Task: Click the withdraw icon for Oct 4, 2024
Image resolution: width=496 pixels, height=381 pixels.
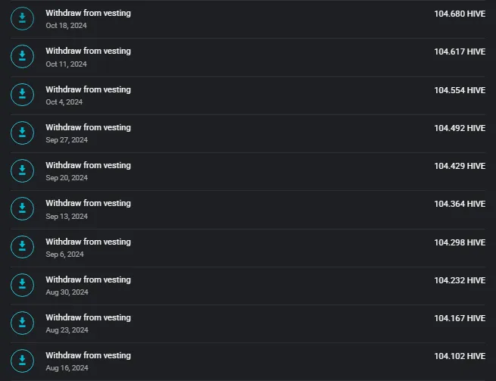Action: point(22,95)
